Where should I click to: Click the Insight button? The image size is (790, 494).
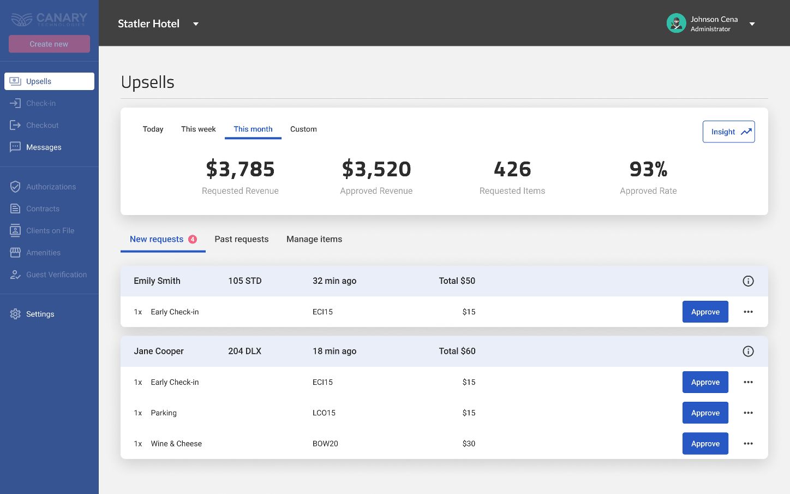(728, 132)
